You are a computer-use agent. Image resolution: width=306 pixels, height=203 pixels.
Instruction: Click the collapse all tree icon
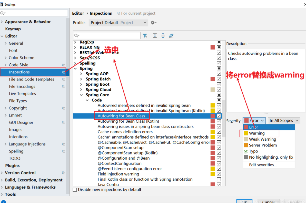click(163, 35)
